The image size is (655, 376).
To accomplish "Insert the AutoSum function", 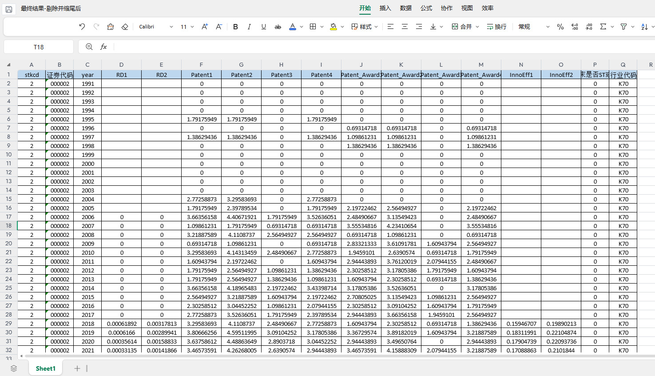I will 603,27.
